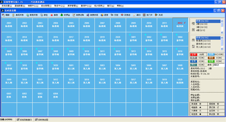Switch to 系统导航窗口 in the status bar

pyautogui.click(x=25, y=120)
